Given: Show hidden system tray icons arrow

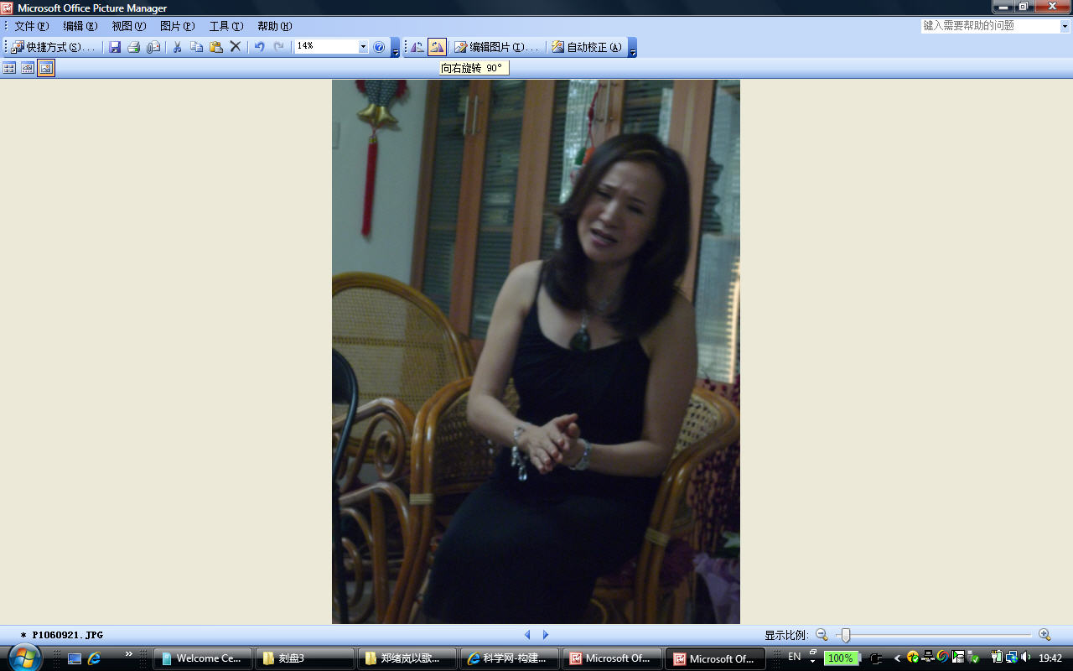Looking at the screenshot, I should click(x=898, y=658).
